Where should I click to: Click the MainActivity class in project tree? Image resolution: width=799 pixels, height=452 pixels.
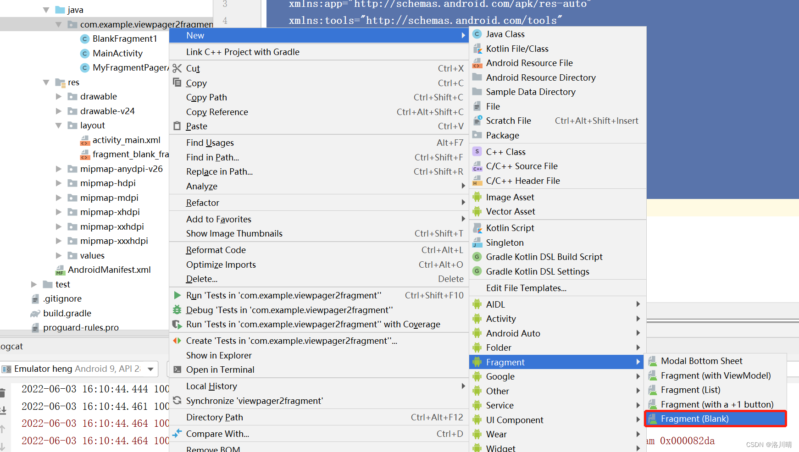117,53
